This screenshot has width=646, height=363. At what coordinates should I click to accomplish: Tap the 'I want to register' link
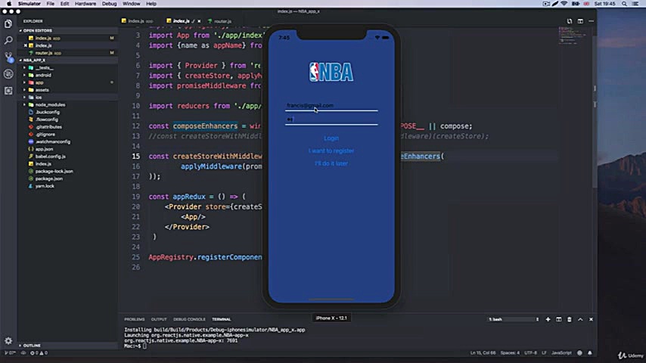coord(331,150)
